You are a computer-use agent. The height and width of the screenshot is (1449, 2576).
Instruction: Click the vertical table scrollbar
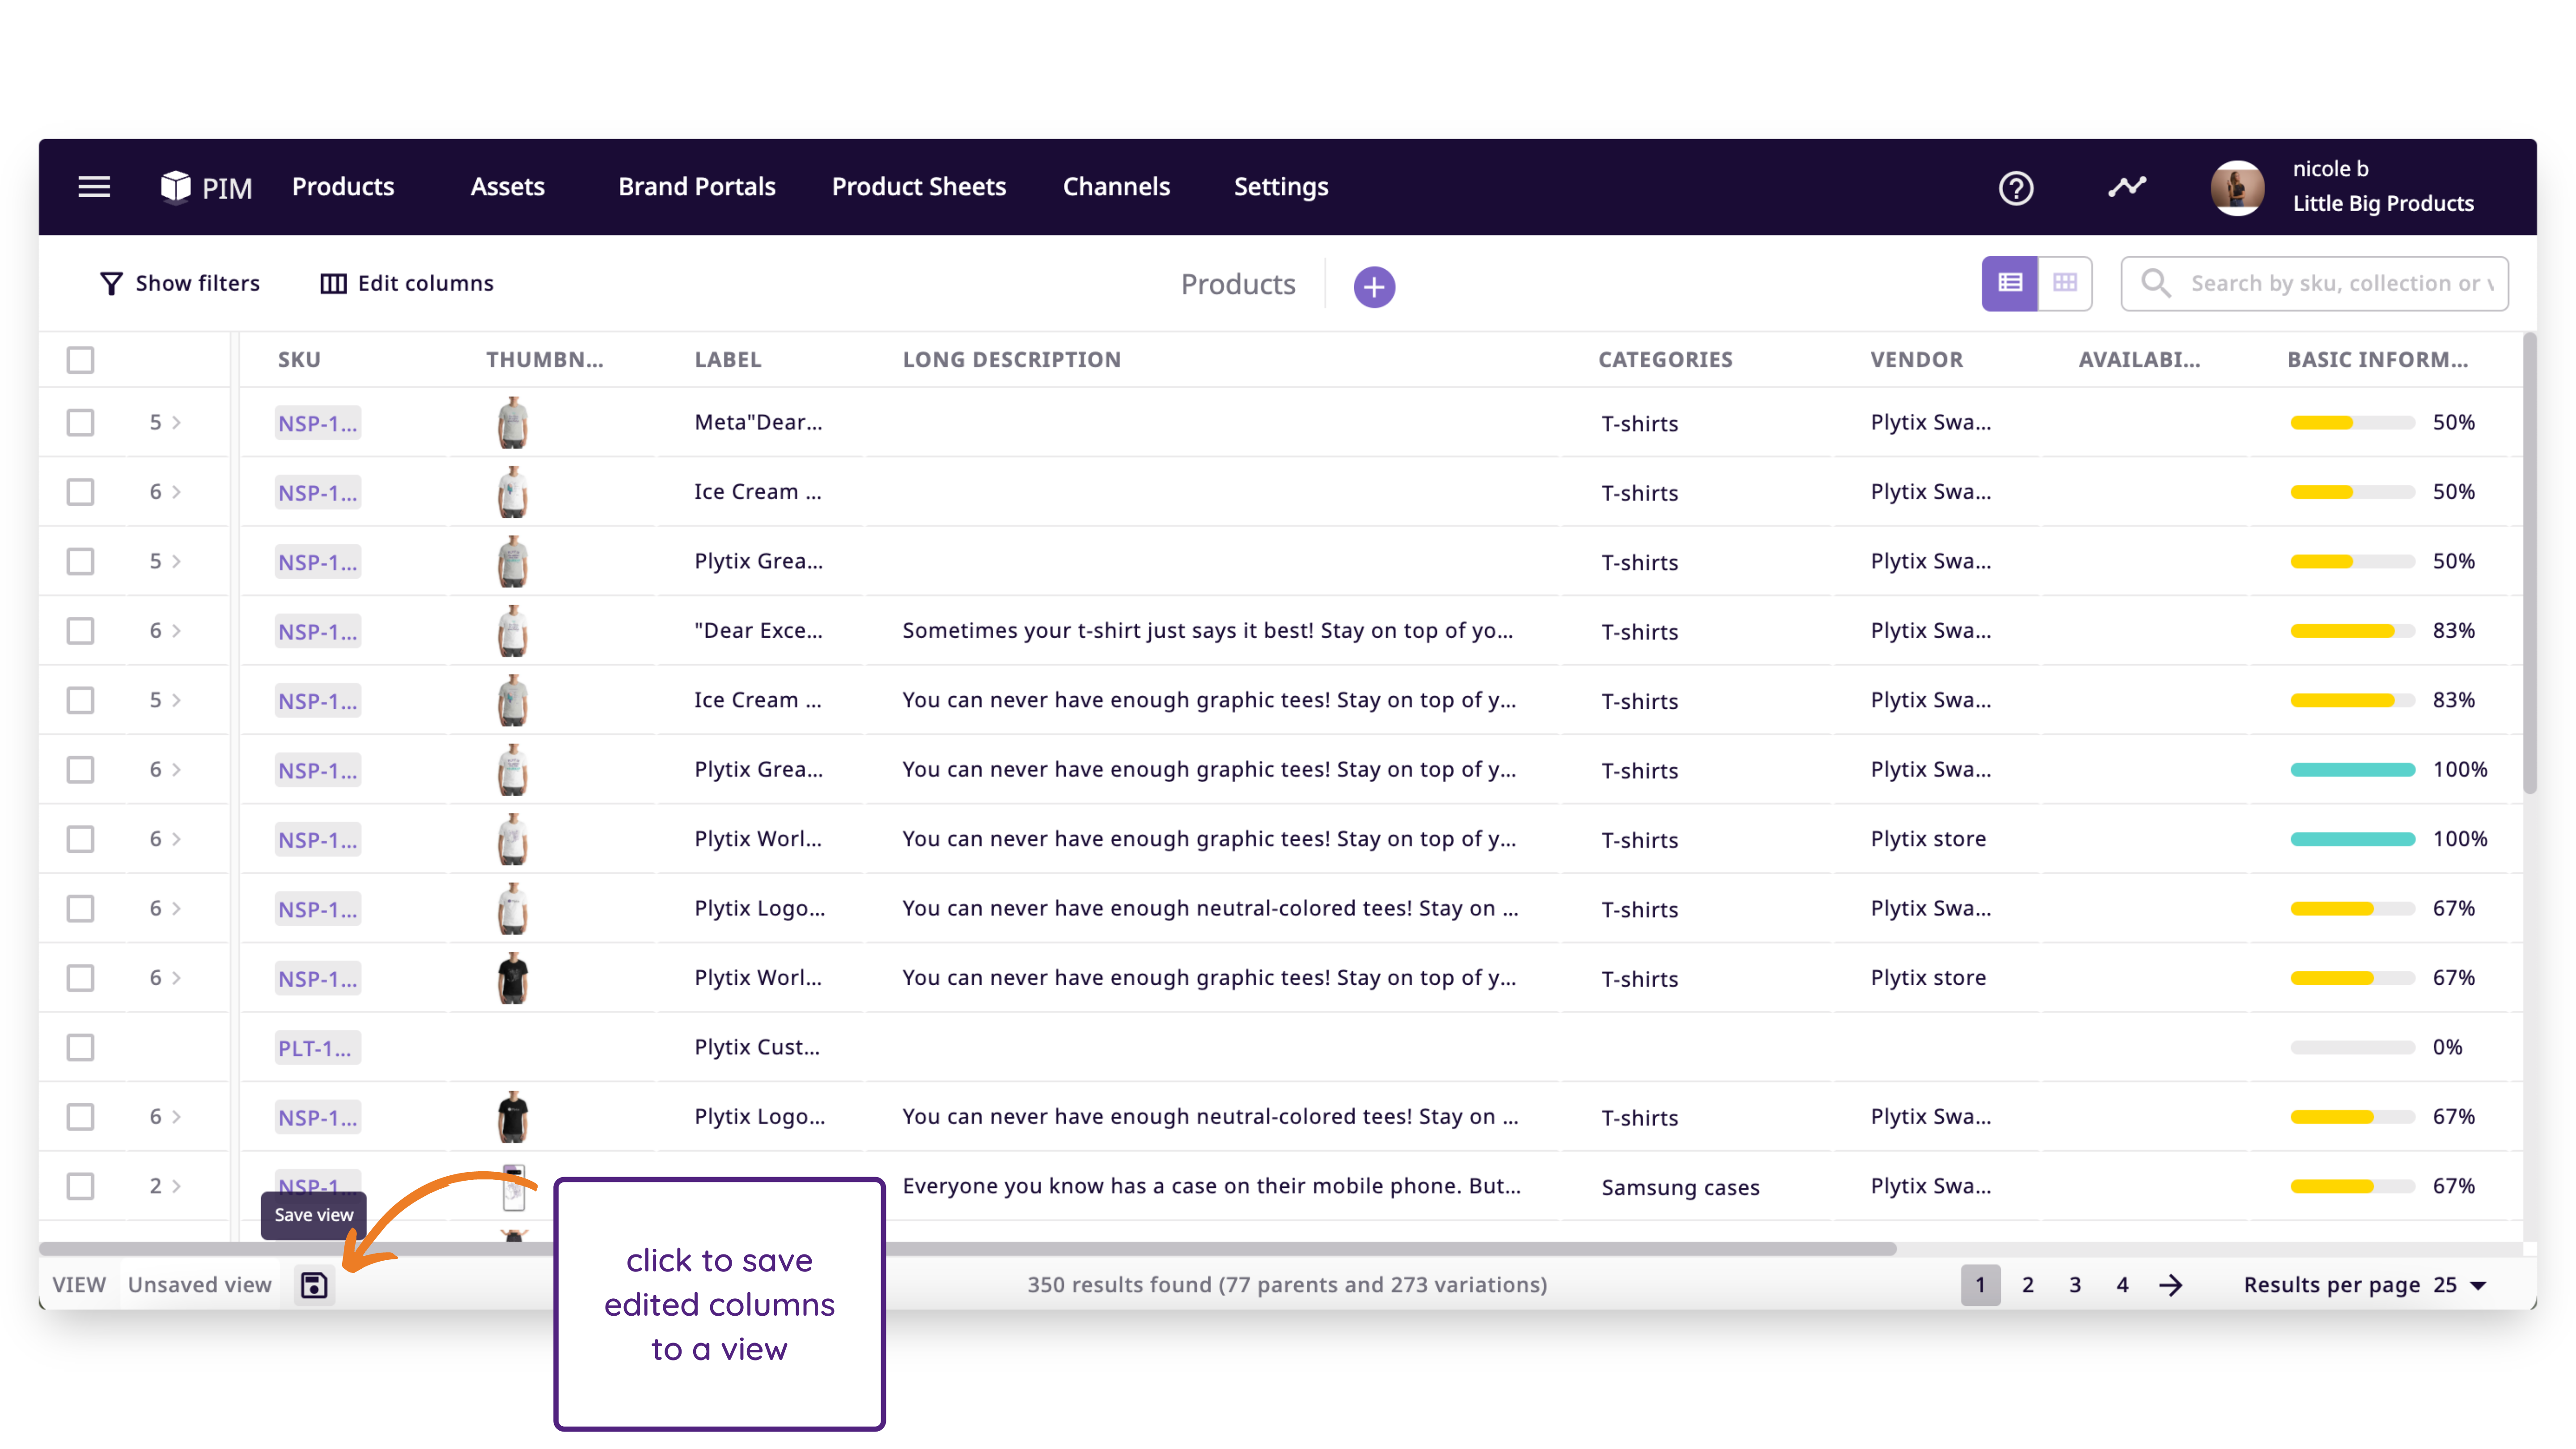point(2529,565)
